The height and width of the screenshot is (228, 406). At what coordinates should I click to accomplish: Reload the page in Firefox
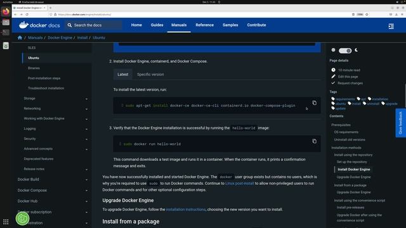[27, 15]
